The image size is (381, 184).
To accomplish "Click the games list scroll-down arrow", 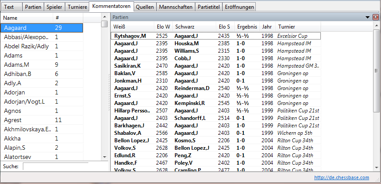I will point(376,167).
